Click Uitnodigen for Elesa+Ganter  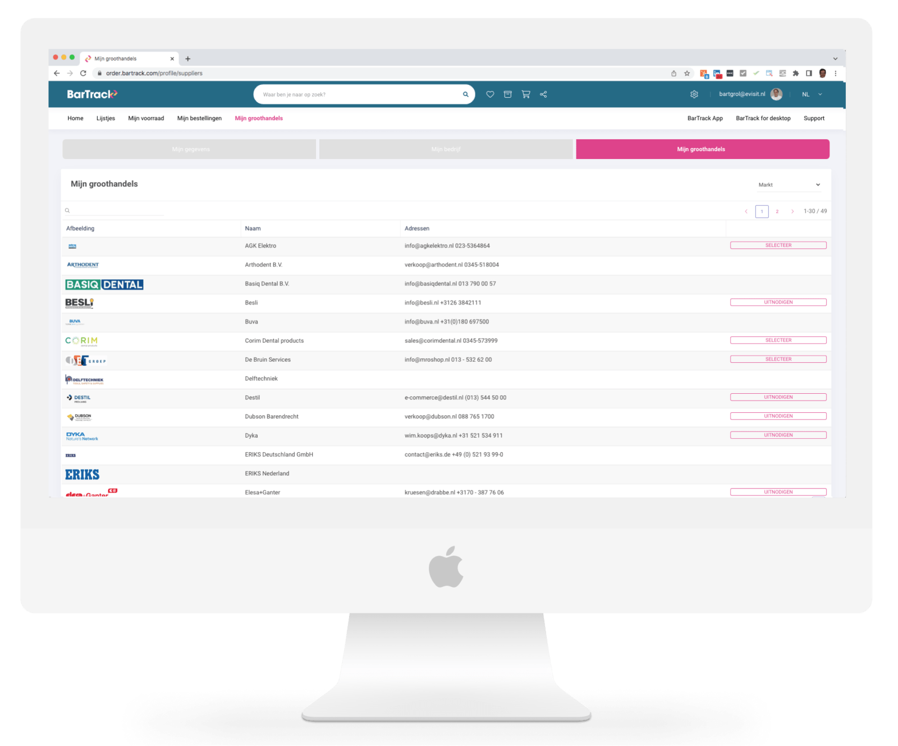[x=778, y=492]
